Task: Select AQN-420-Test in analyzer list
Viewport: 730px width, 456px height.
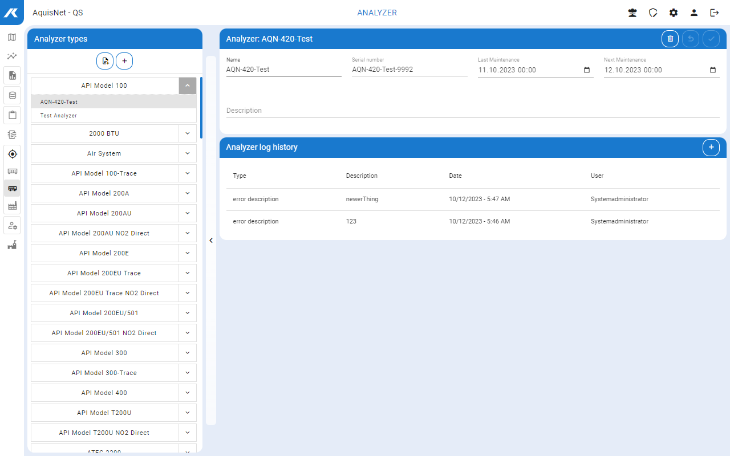Action: click(59, 102)
